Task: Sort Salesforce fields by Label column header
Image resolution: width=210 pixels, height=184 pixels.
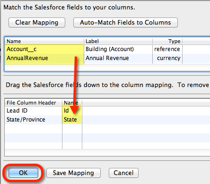Action: tap(118, 41)
